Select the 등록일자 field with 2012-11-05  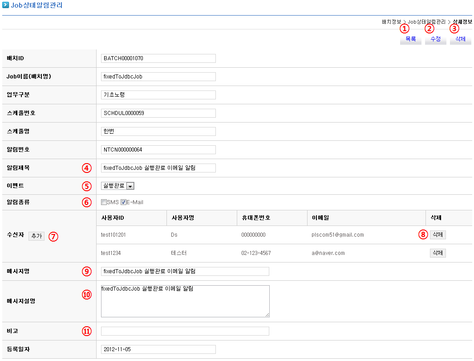pyautogui.click(x=158, y=349)
